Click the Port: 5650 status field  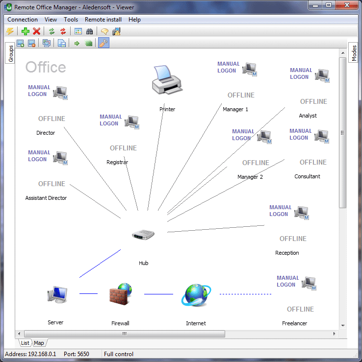click(x=77, y=354)
